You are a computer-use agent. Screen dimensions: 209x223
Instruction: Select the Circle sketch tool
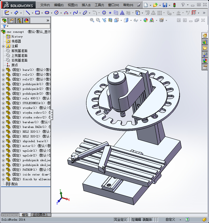[x=56, y=13]
